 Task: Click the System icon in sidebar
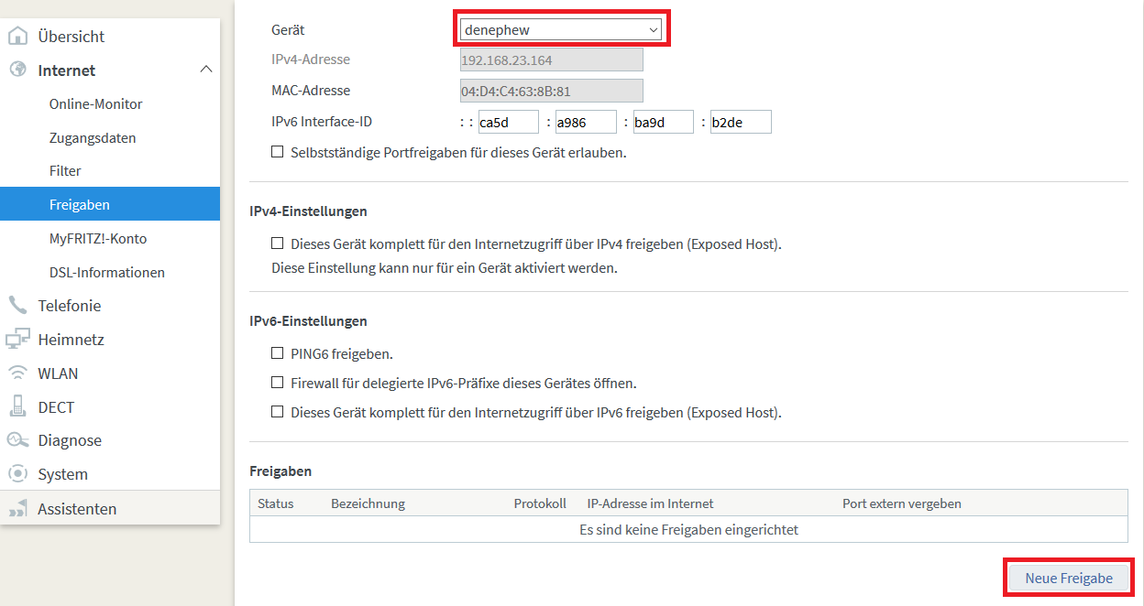17,474
